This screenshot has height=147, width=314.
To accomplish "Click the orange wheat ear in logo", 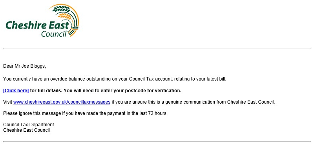I will coord(64,16).
